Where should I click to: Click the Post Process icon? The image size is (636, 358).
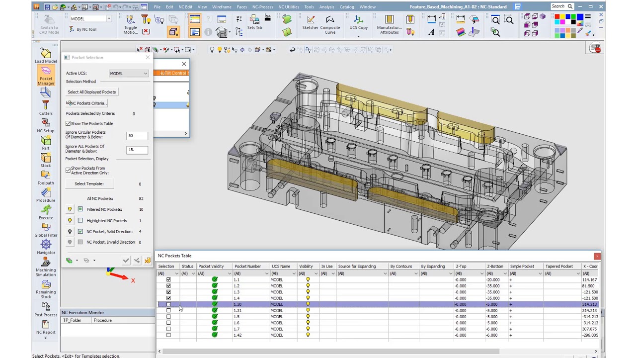click(x=46, y=307)
